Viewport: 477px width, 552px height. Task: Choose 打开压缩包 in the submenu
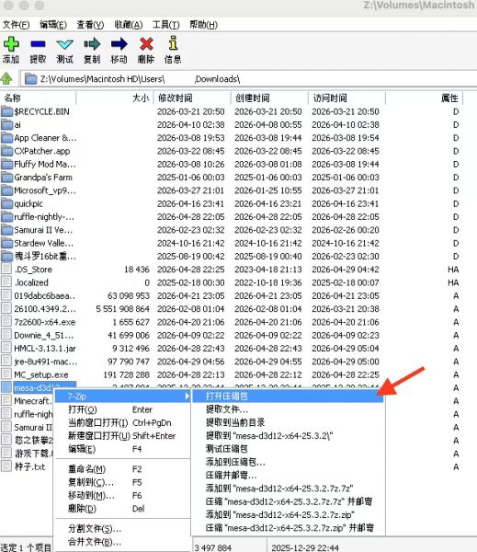coord(288,396)
